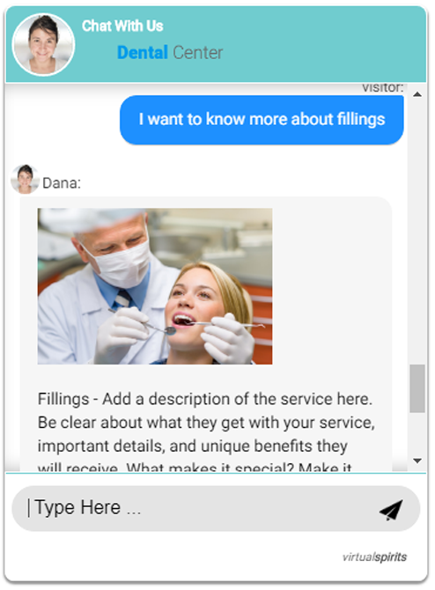
Task: Click the "Dental" word in the title
Action: tap(143, 52)
